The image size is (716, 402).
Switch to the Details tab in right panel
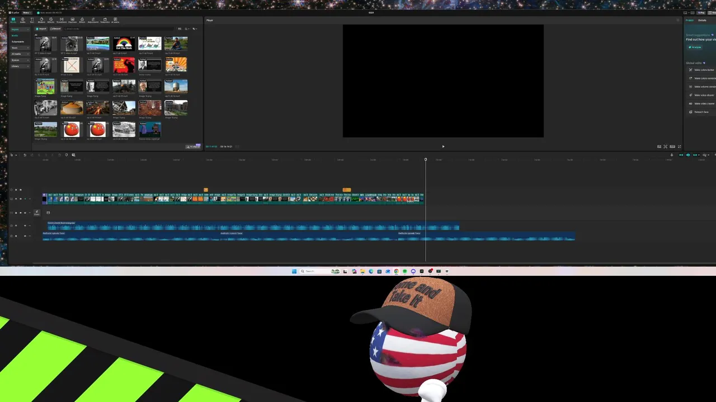[x=702, y=20]
